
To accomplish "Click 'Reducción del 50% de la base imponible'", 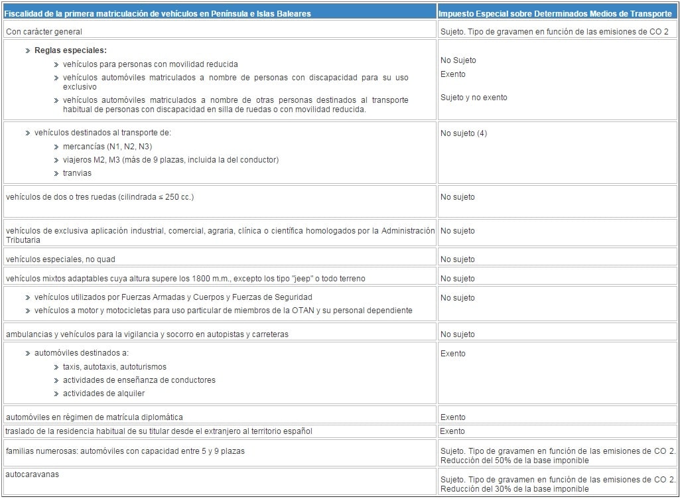I will (514, 461).
